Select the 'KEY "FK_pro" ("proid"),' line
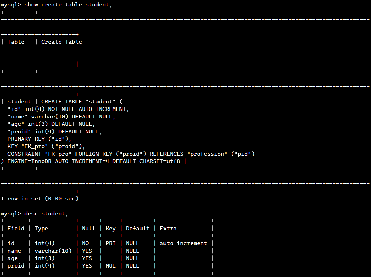The width and height of the screenshot is (371, 277). [x=46, y=146]
